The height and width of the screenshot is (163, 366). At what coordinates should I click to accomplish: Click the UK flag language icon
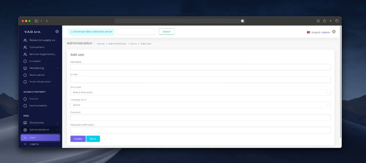tap(308, 32)
